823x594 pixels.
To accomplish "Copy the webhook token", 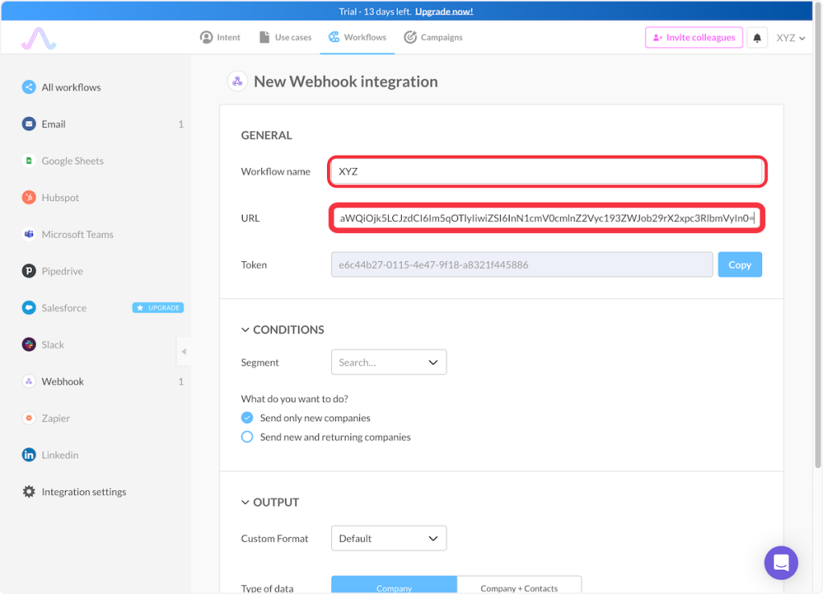I will (x=739, y=264).
